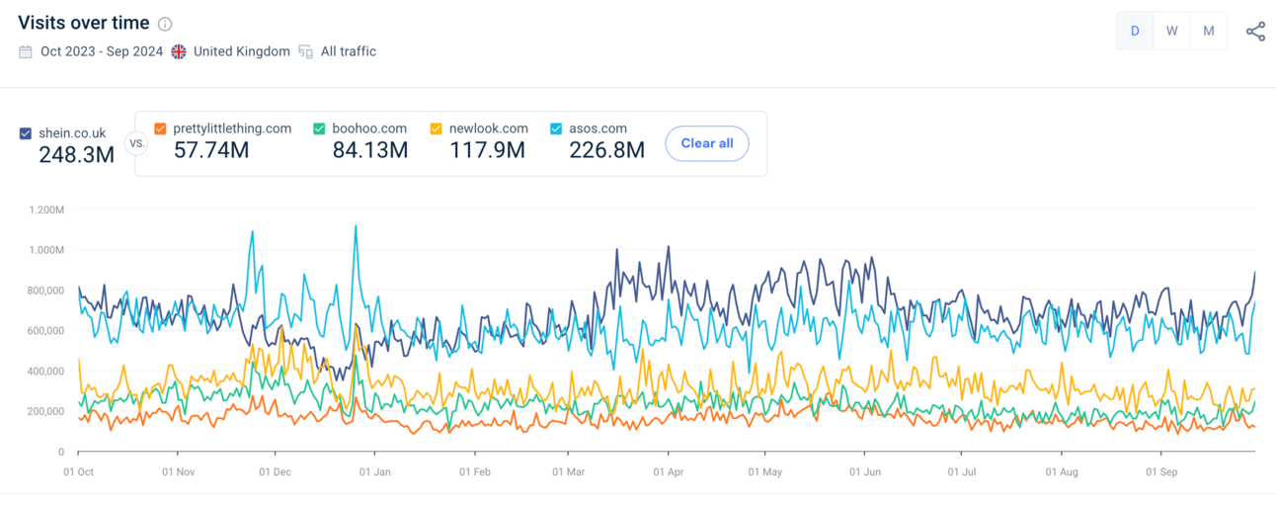Click the 01 Jun x-axis label
Viewport: 1276px width, 505px height.
864,472
